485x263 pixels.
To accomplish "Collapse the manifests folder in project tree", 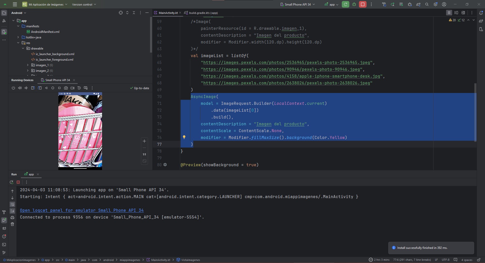I will (x=18, y=26).
